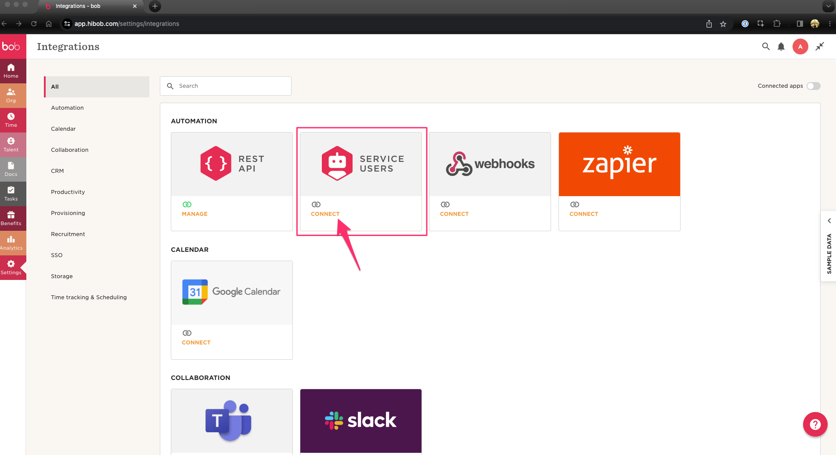Click the search magnifier in header
The image size is (836, 455).
tap(766, 47)
